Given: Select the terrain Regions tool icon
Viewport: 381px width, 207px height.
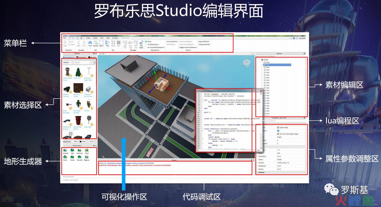Looking at the screenshot, I should tap(87, 157).
